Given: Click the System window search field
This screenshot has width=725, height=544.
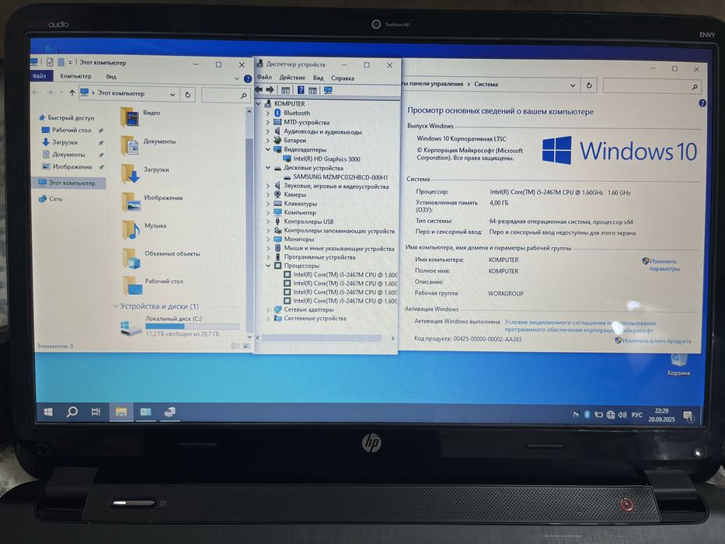Looking at the screenshot, I should (x=652, y=86).
